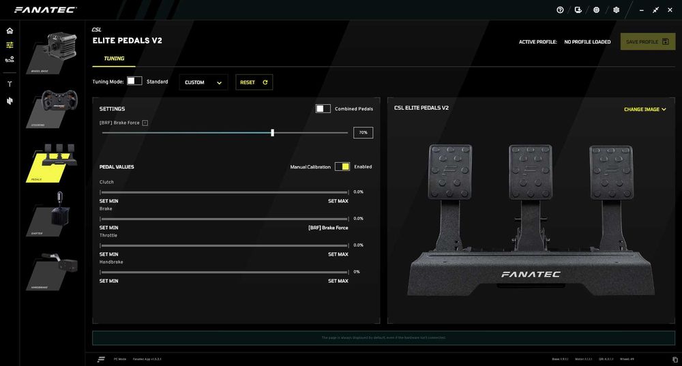Click the Fanatec icon in the status bar

coord(102,359)
